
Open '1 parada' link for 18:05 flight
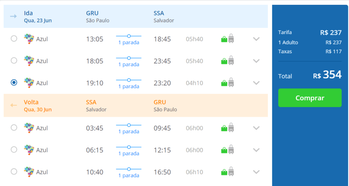pyautogui.click(x=128, y=65)
